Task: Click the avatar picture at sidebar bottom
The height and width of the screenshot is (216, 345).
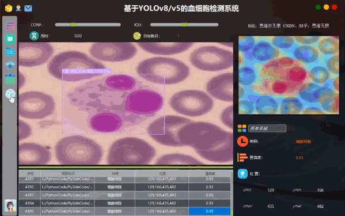Action: point(10,206)
